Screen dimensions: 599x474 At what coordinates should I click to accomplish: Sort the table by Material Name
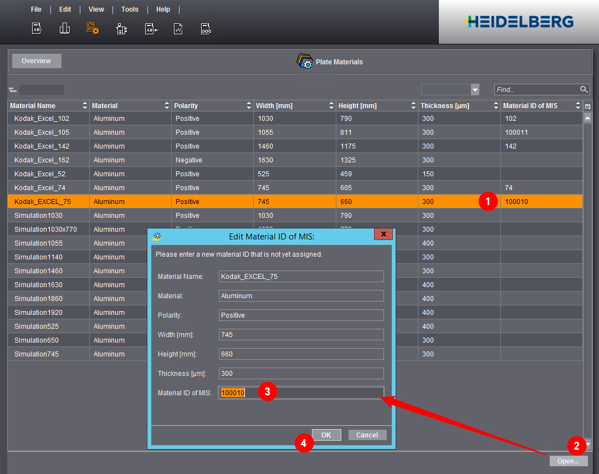tap(86, 105)
